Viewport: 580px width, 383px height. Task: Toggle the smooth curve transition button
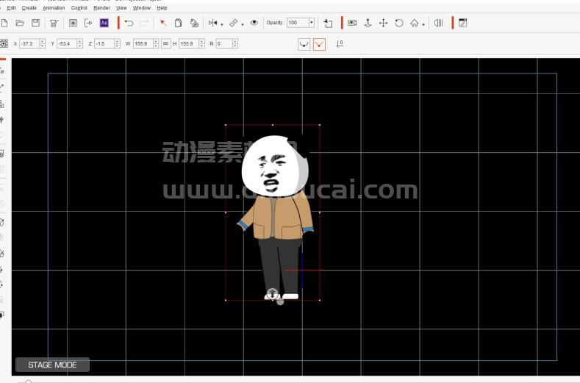[304, 44]
